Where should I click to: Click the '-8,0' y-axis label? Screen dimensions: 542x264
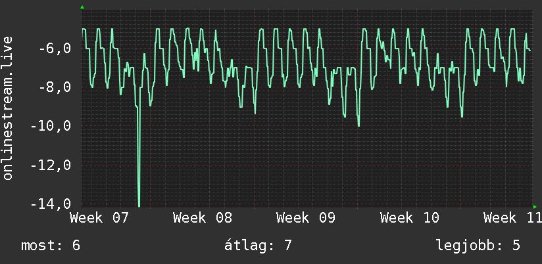point(55,87)
